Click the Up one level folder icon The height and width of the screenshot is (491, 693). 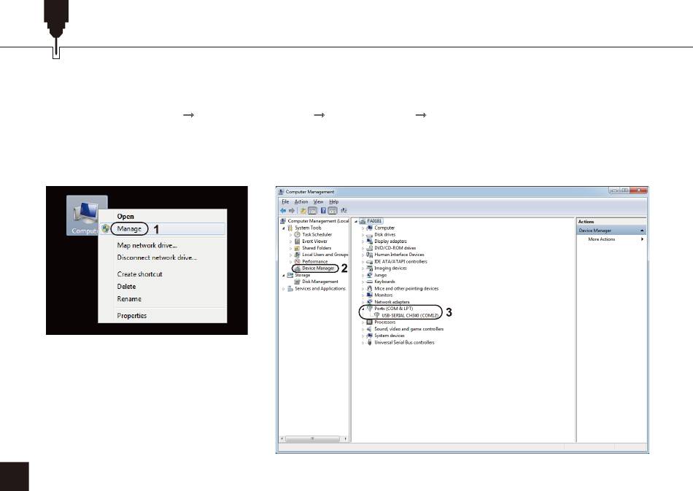coord(303,211)
